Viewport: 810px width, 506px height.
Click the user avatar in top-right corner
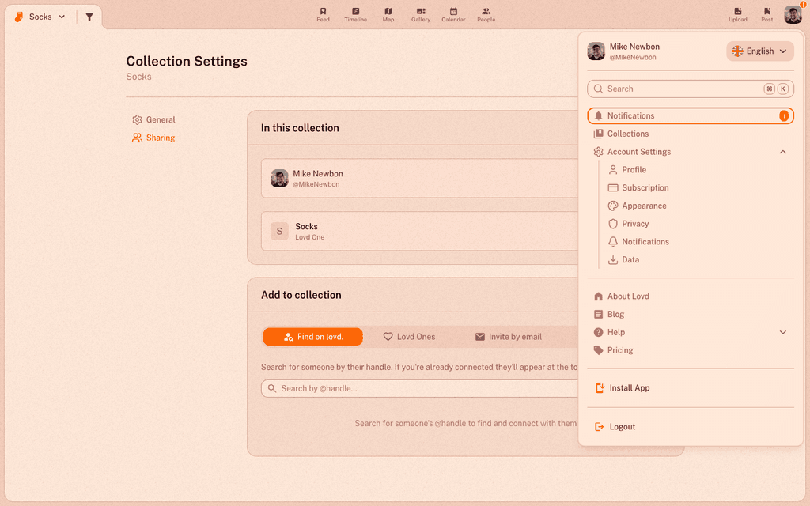click(793, 15)
